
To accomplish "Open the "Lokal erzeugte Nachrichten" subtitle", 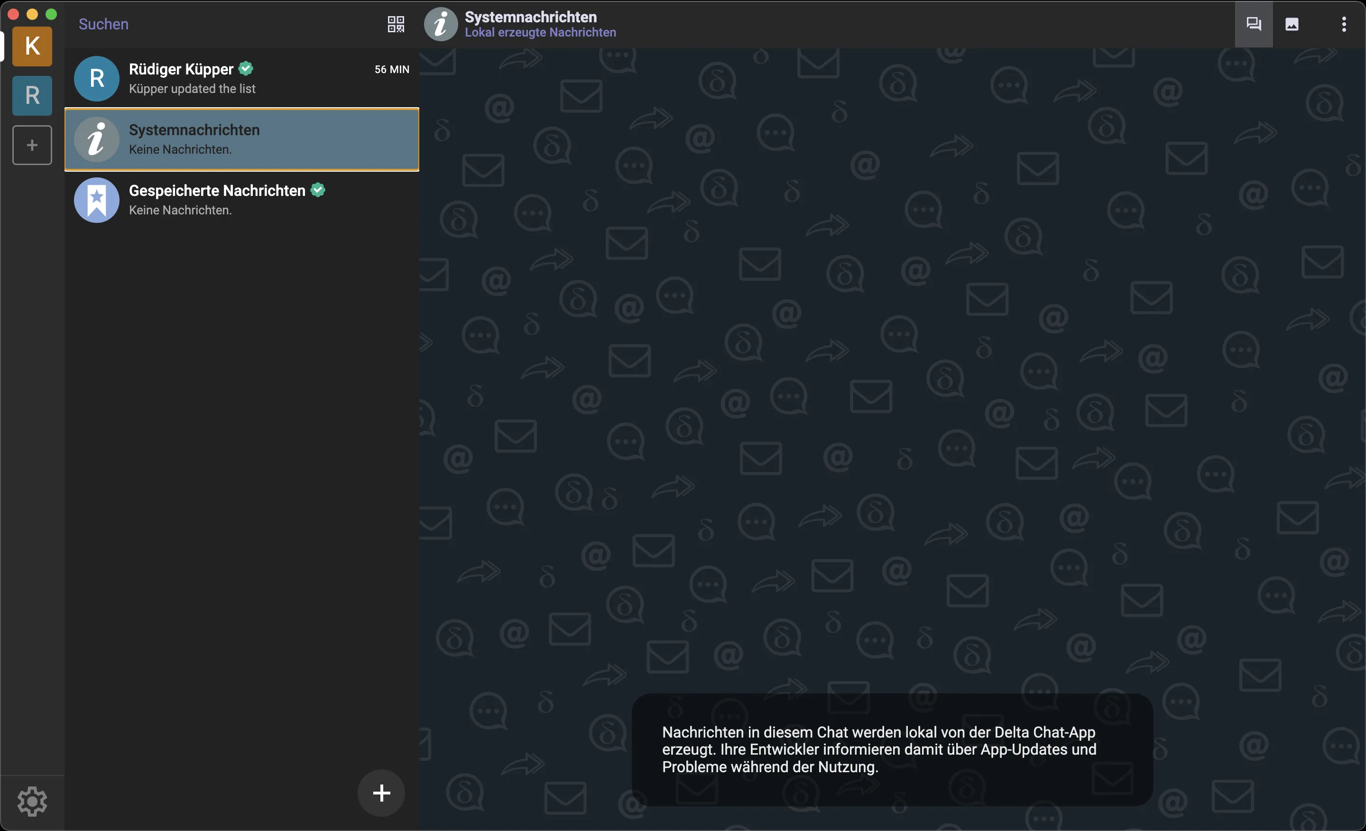I will (x=540, y=32).
